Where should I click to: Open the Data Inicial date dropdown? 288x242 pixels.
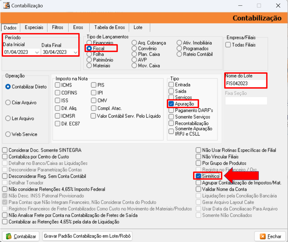pyautogui.click(x=37, y=52)
